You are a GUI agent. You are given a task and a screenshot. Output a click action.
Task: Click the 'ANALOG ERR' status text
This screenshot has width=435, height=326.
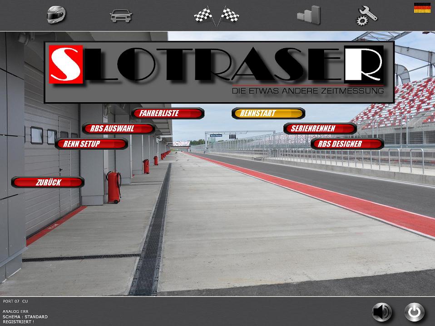tap(15, 311)
